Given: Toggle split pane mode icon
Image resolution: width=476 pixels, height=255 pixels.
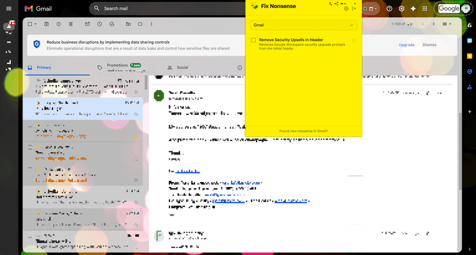Looking at the screenshot, I should [x=445, y=24].
